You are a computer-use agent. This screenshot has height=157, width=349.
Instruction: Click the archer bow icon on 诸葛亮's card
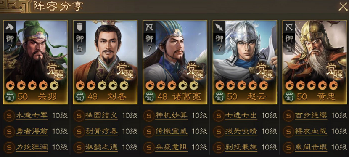coord(149,27)
